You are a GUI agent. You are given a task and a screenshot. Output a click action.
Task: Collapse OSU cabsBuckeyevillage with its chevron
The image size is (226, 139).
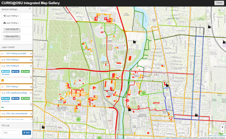coord(31,93)
